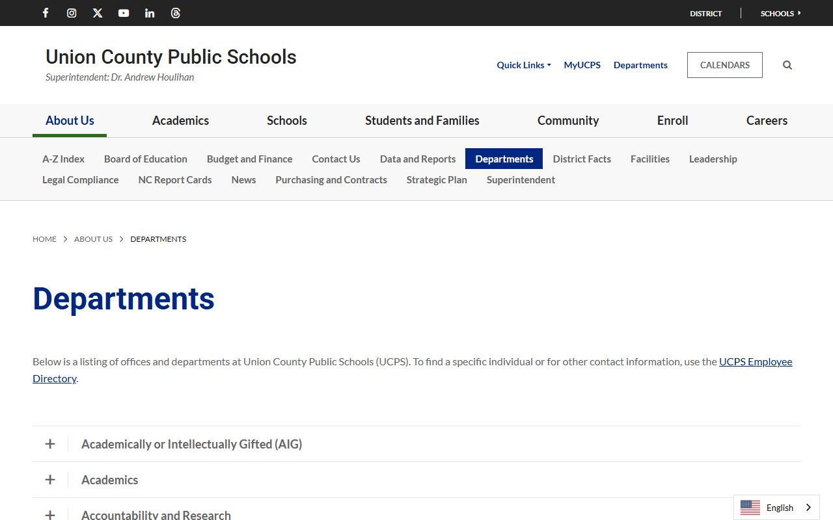Open the YouTube social icon

(124, 13)
